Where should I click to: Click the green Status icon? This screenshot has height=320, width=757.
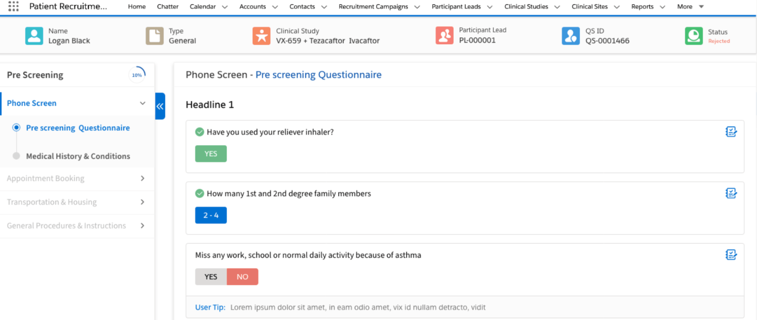coord(694,36)
